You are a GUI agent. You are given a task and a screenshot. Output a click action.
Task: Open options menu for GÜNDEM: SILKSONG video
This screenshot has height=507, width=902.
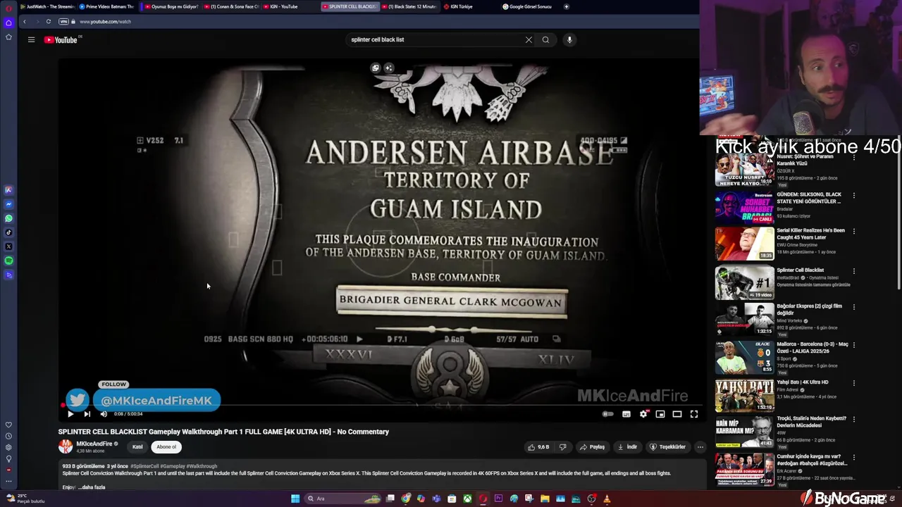tap(854, 195)
